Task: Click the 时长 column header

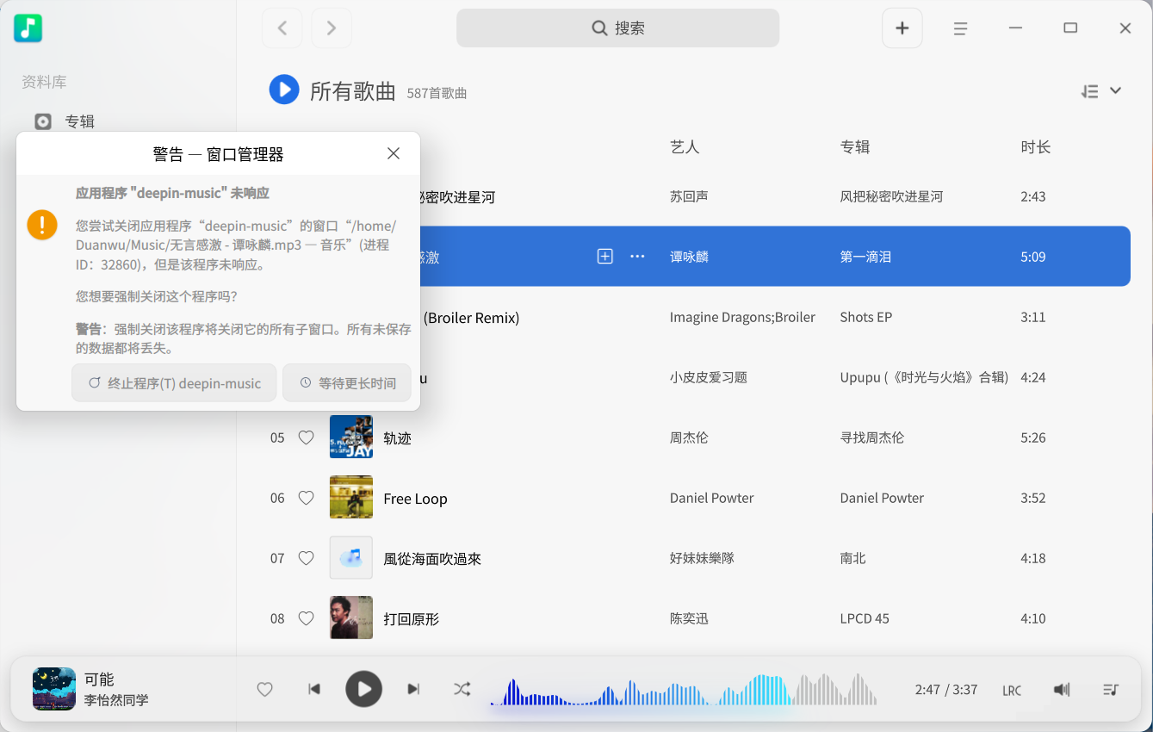Action: [1036, 147]
